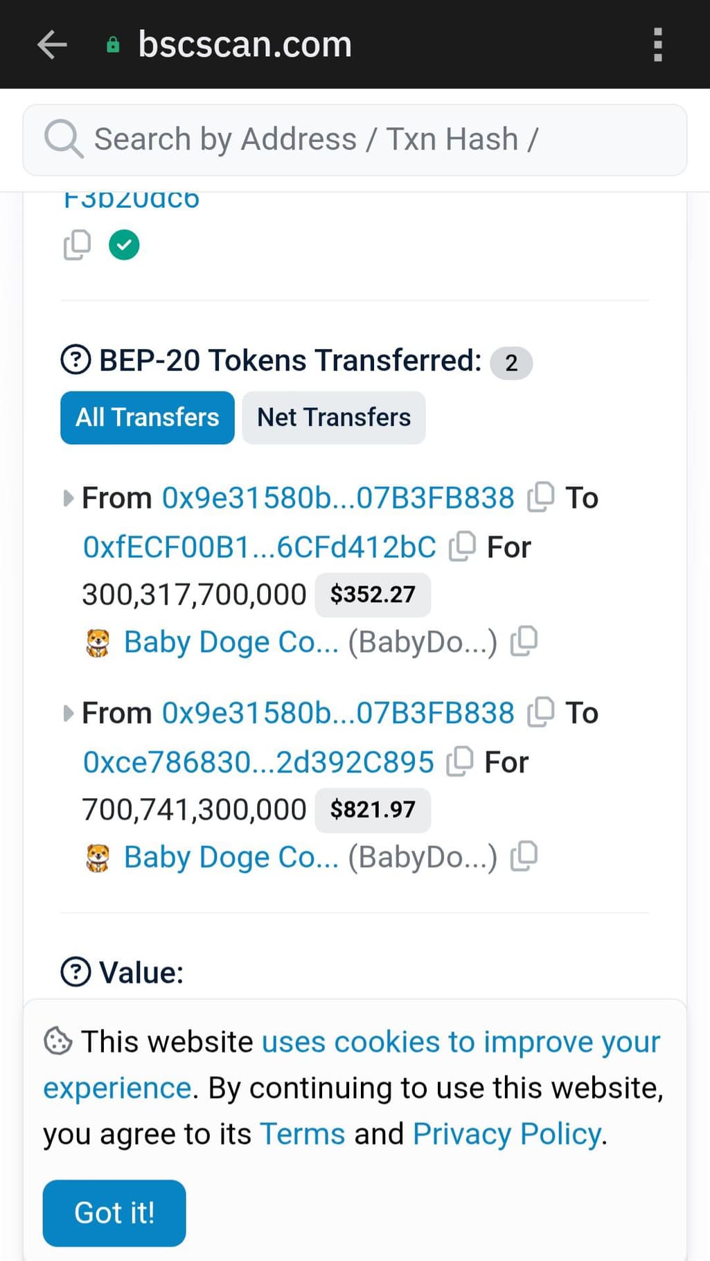Copy the transaction hash ending F3b20dc6
Screen dimensions: 710x1261
pos(77,245)
